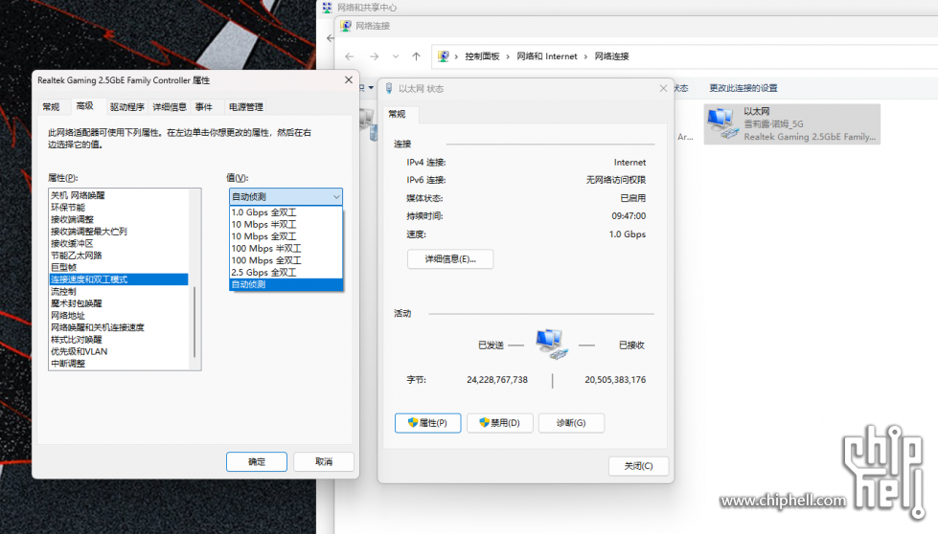The height and width of the screenshot is (534, 938).
Task: Choose 1.0 Gbps 全双工 from the dropdown
Action: pos(286,212)
